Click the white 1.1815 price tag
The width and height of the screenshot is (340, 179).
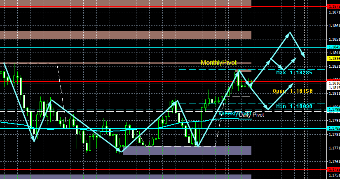(x=333, y=88)
